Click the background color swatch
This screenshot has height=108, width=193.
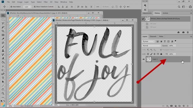click(4, 106)
